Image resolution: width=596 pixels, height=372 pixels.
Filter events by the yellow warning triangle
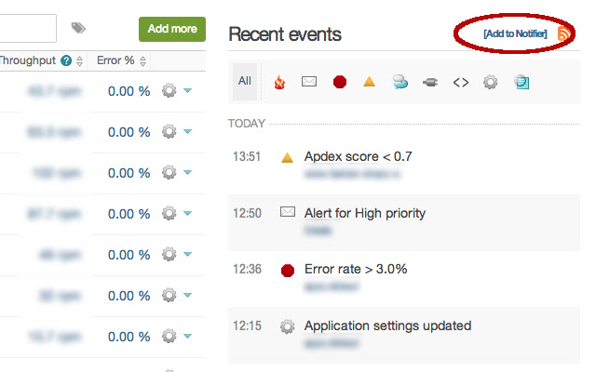click(369, 82)
